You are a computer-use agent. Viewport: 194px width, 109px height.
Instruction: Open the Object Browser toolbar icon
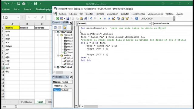(127, 18)
